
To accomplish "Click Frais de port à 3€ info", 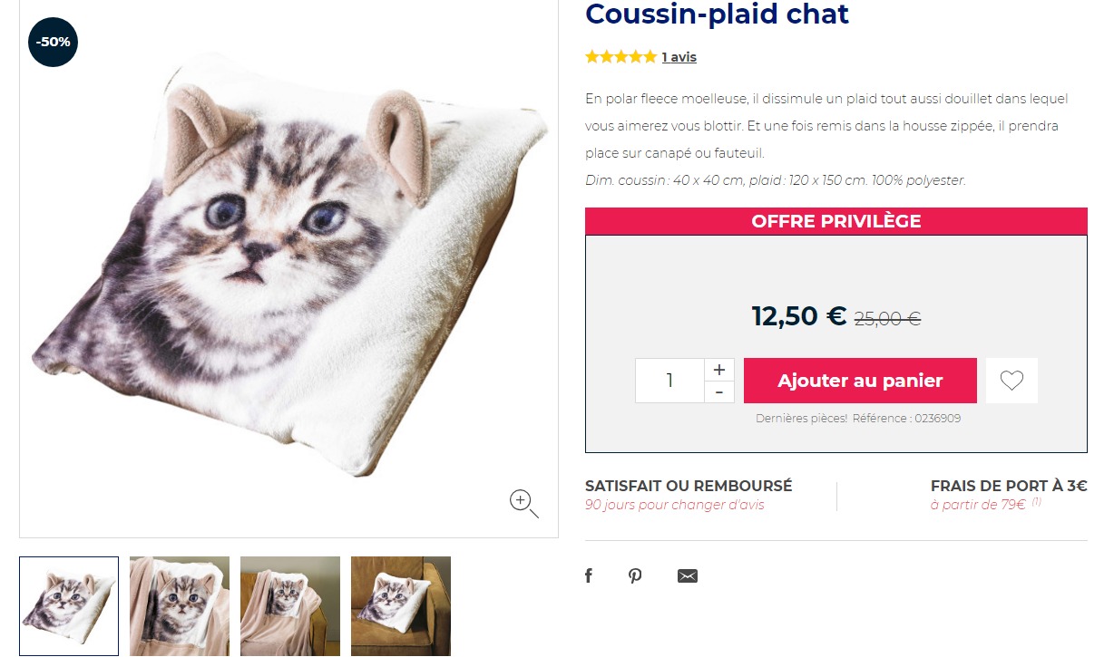I will click(1008, 495).
